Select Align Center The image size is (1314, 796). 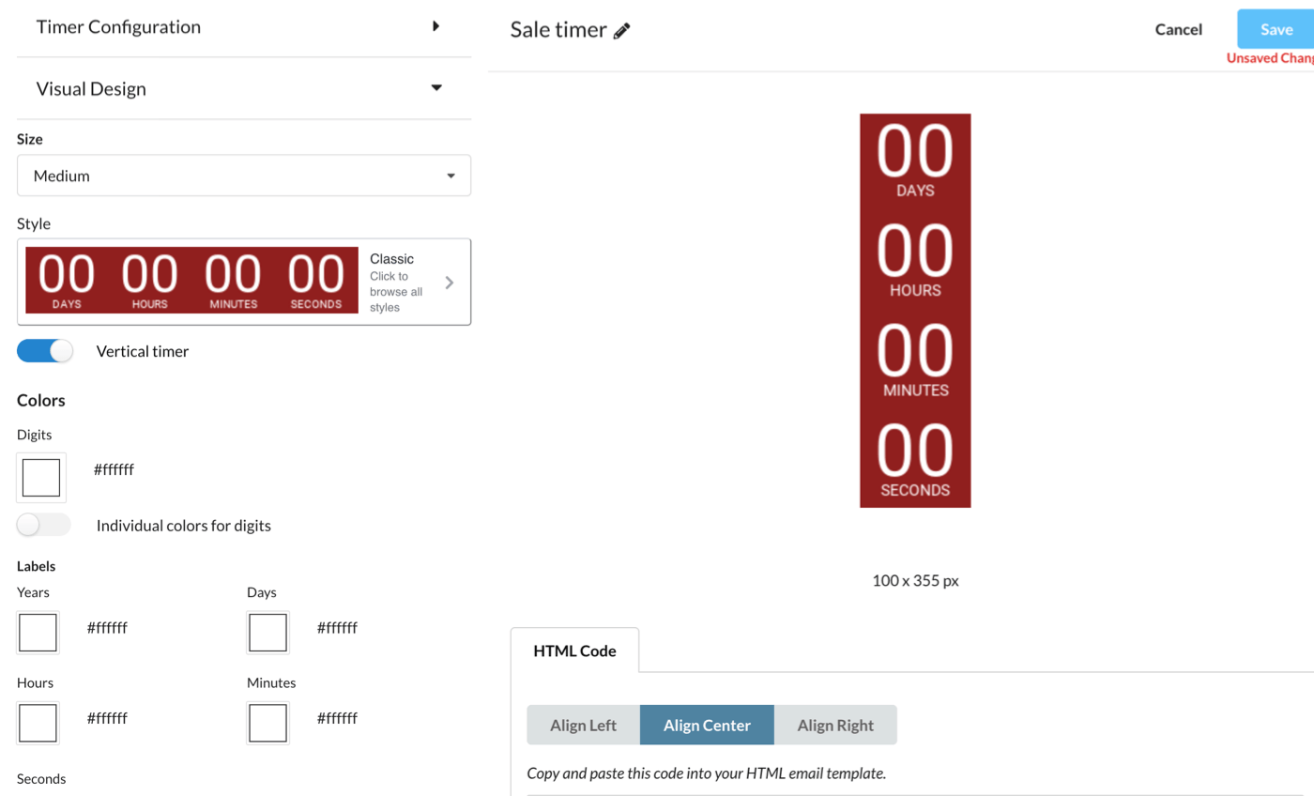pos(707,725)
